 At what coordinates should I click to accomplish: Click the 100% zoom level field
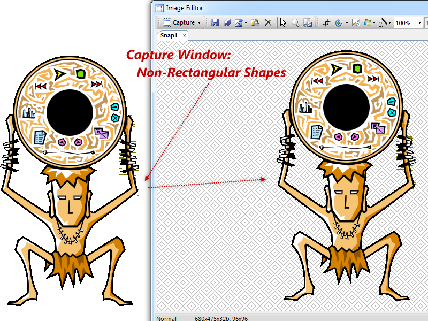click(x=405, y=23)
